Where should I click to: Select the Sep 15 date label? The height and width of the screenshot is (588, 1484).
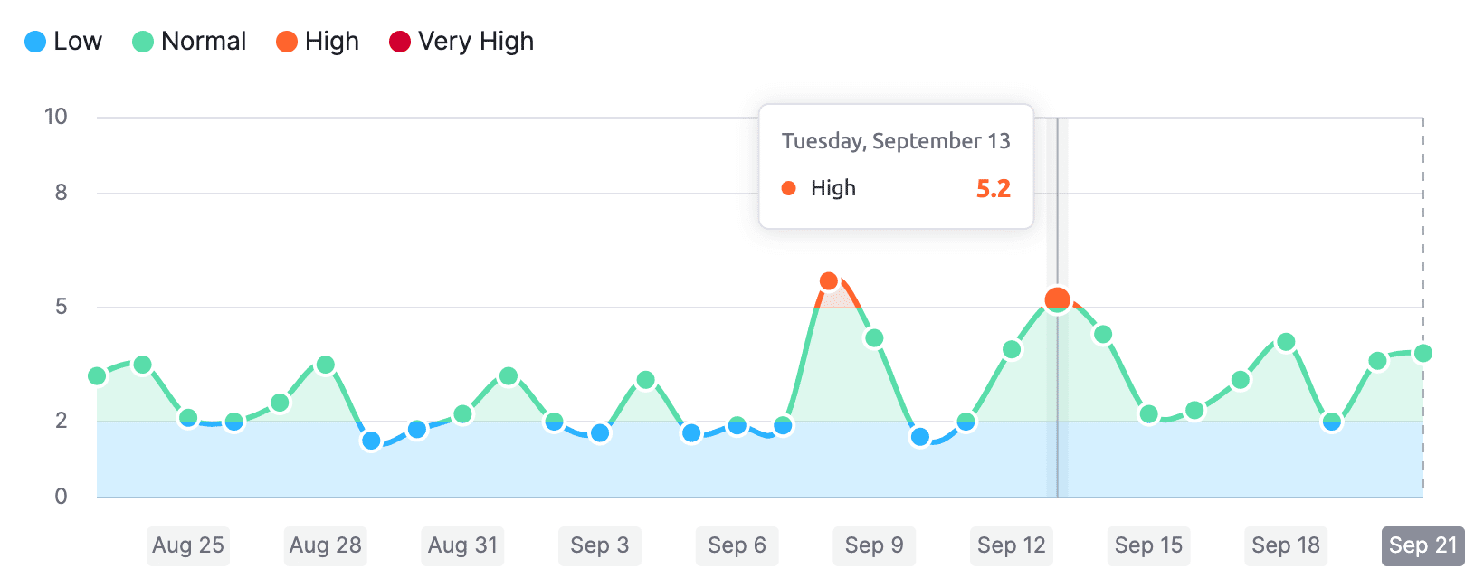click(x=1149, y=545)
